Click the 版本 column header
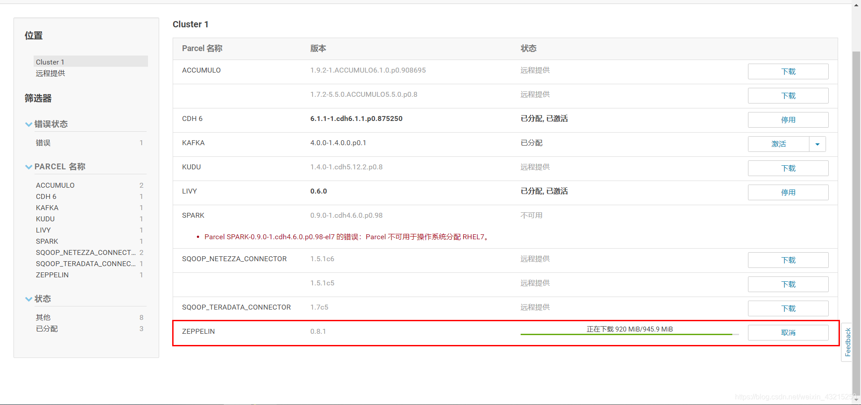Screen dimensions: 861x405 pyautogui.click(x=318, y=48)
